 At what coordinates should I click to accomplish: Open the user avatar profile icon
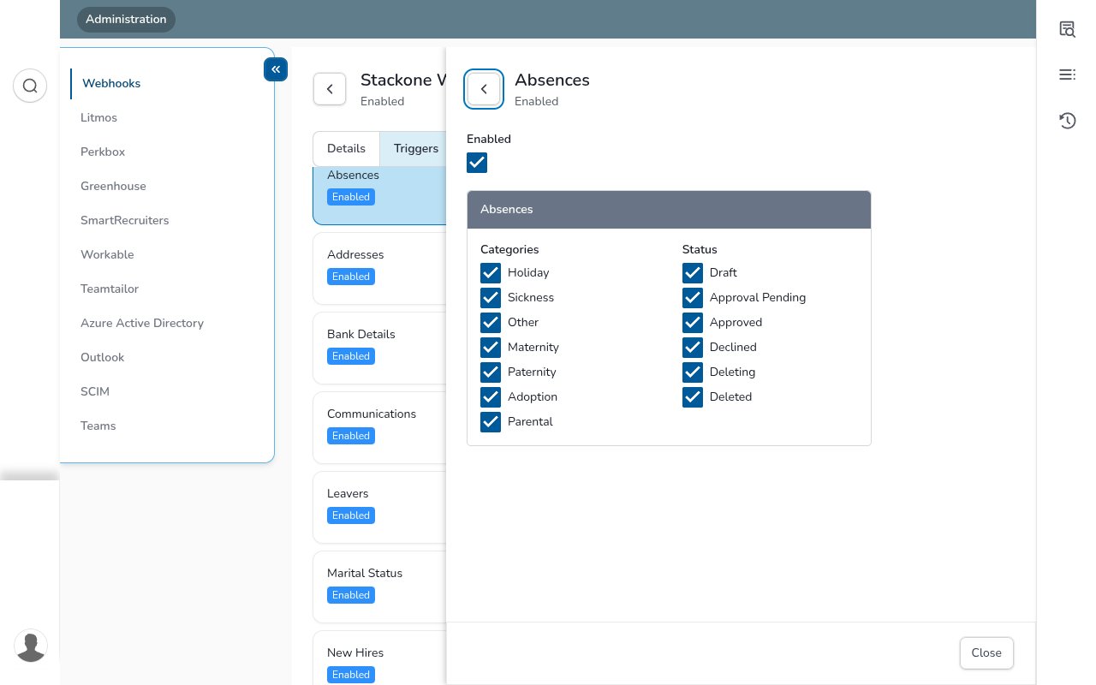[31, 646]
